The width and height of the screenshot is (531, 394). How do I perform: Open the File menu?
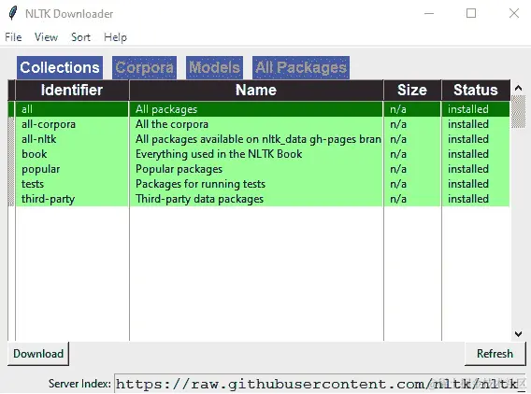pyautogui.click(x=13, y=36)
